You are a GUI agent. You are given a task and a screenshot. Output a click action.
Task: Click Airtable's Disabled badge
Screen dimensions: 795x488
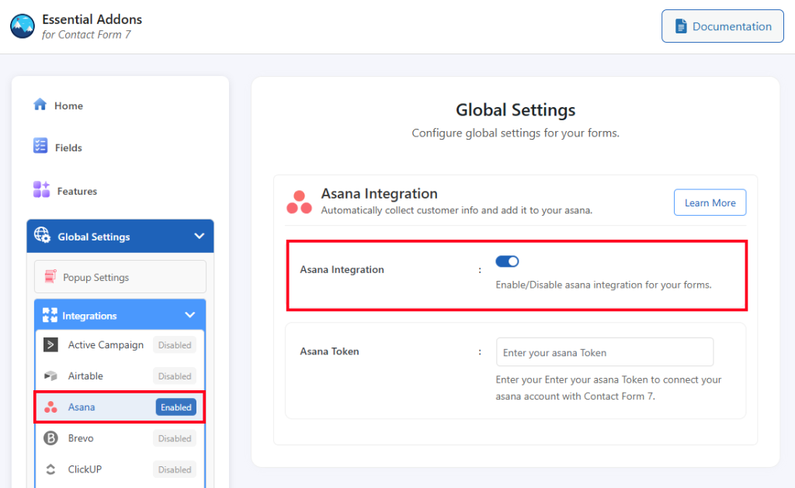(175, 376)
